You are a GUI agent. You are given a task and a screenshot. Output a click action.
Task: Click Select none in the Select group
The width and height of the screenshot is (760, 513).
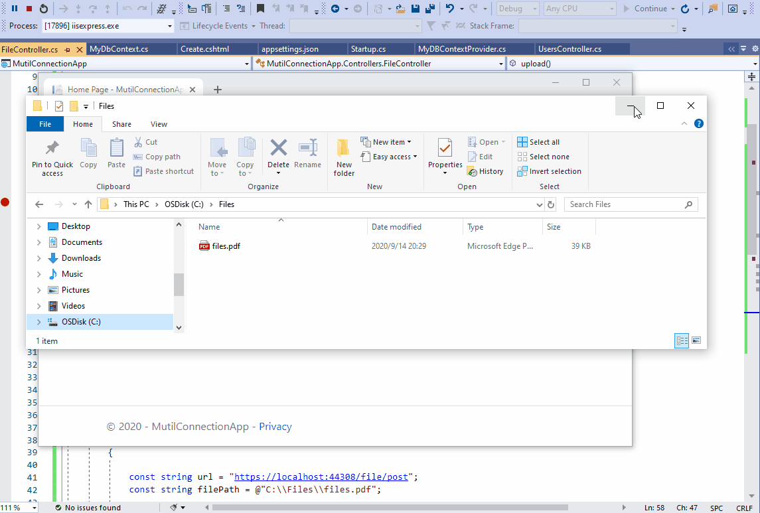tap(543, 157)
